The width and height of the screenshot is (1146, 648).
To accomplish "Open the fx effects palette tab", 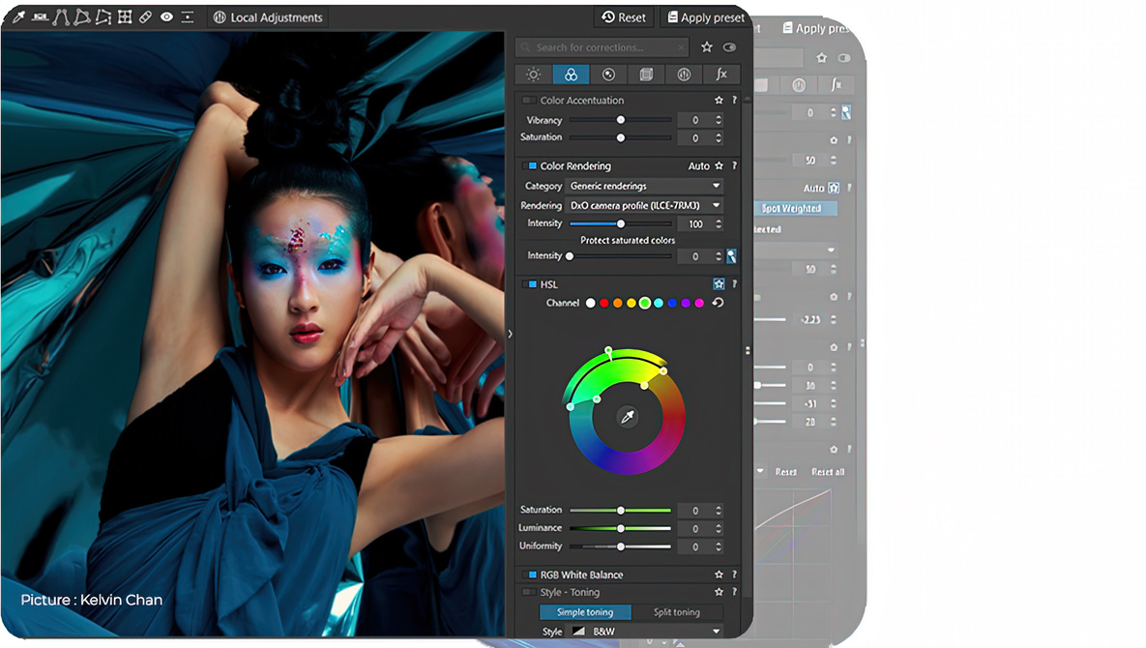I will click(721, 74).
